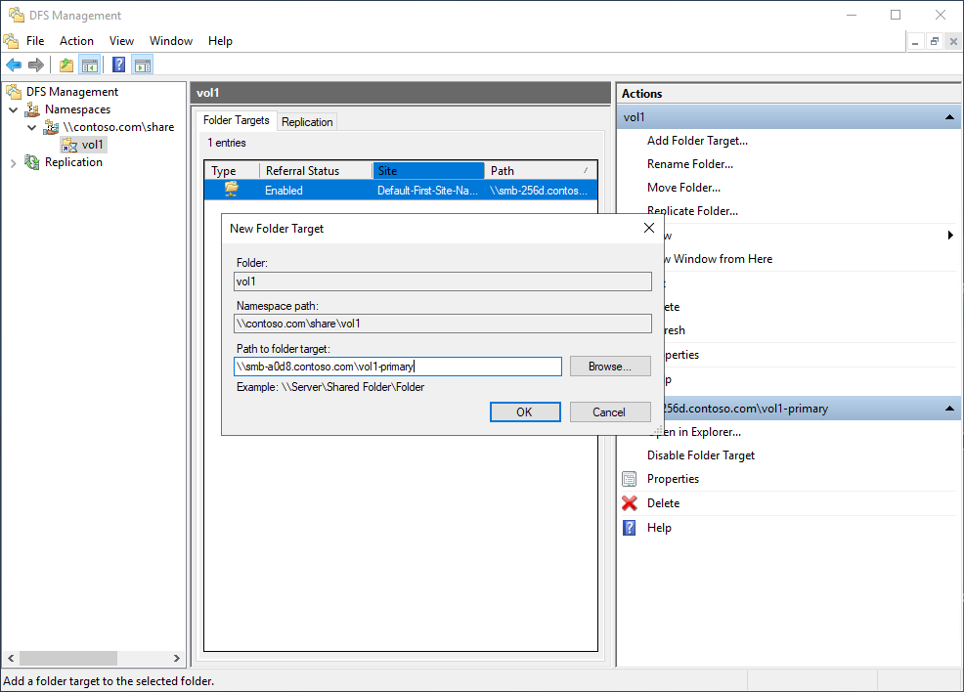Select the DFS Management tree label
964x692 pixels.
[72, 92]
